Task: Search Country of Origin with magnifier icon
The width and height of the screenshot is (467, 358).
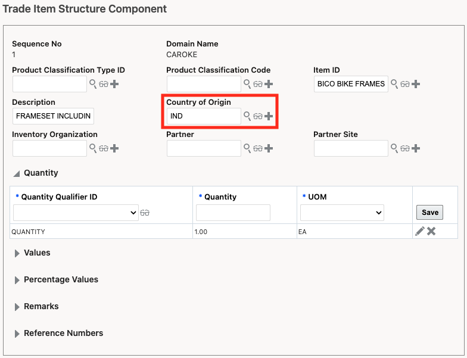Action: 247,116
